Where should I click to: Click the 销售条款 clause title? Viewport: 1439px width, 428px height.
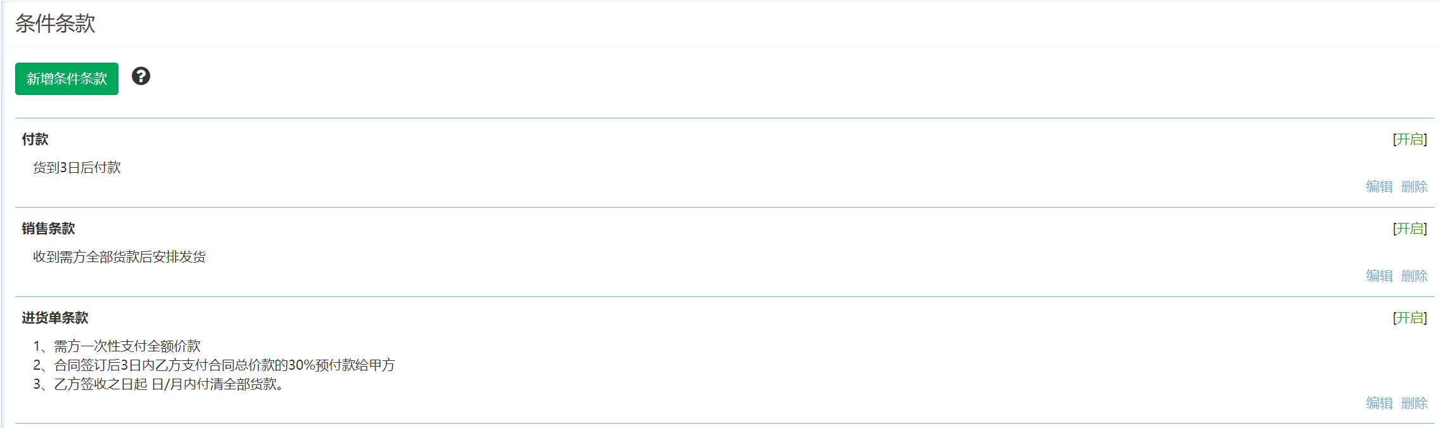48,229
